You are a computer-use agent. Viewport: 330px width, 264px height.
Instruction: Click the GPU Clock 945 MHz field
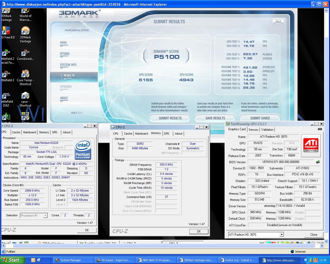pos(256,212)
